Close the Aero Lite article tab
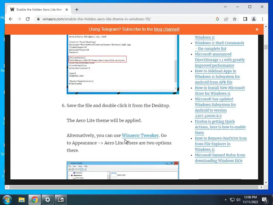 66,10
